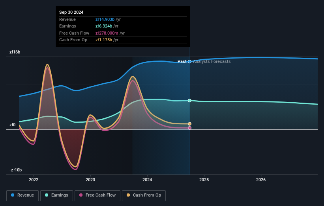324x206 pixels.
Task: Toggle the Cash From Op legend button
Action: click(144, 195)
